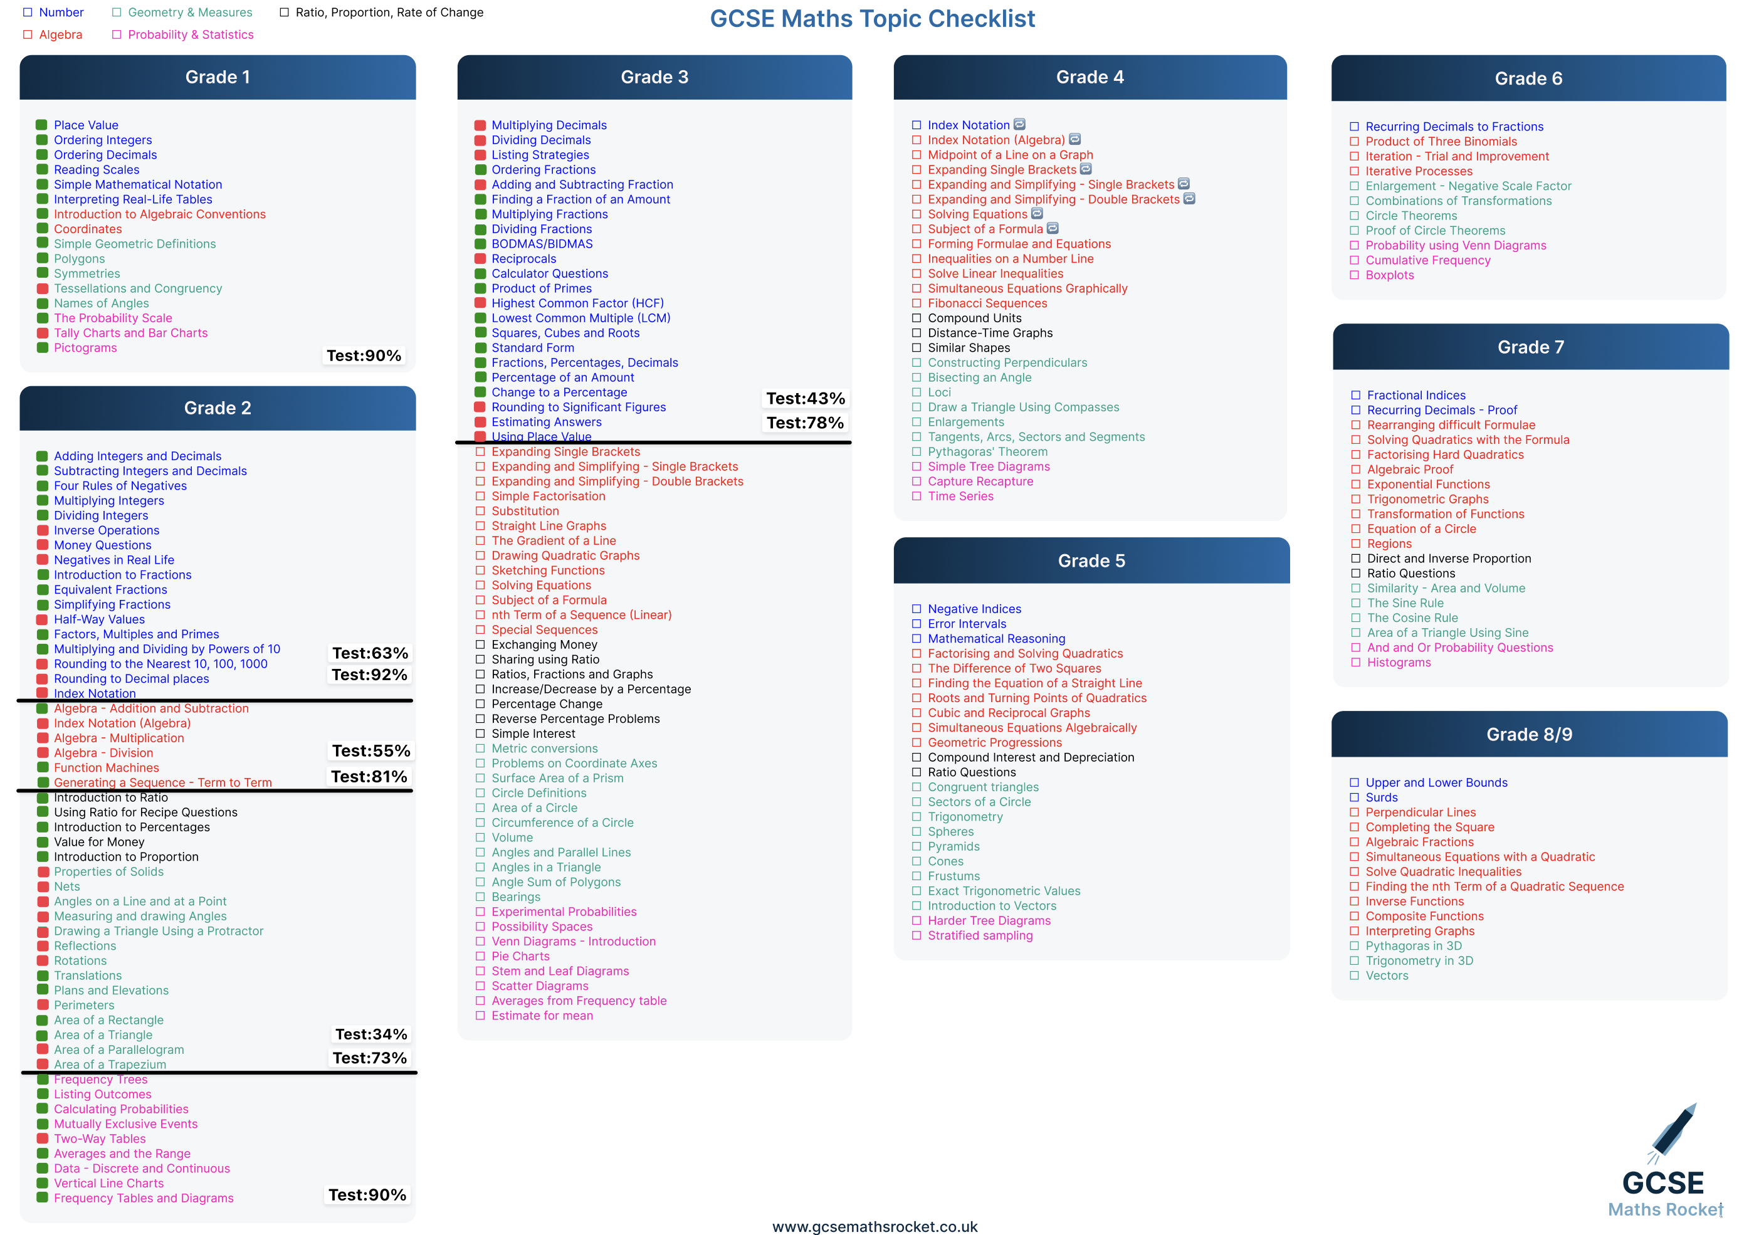Open the Four Rules of Negatives topic

click(120, 485)
